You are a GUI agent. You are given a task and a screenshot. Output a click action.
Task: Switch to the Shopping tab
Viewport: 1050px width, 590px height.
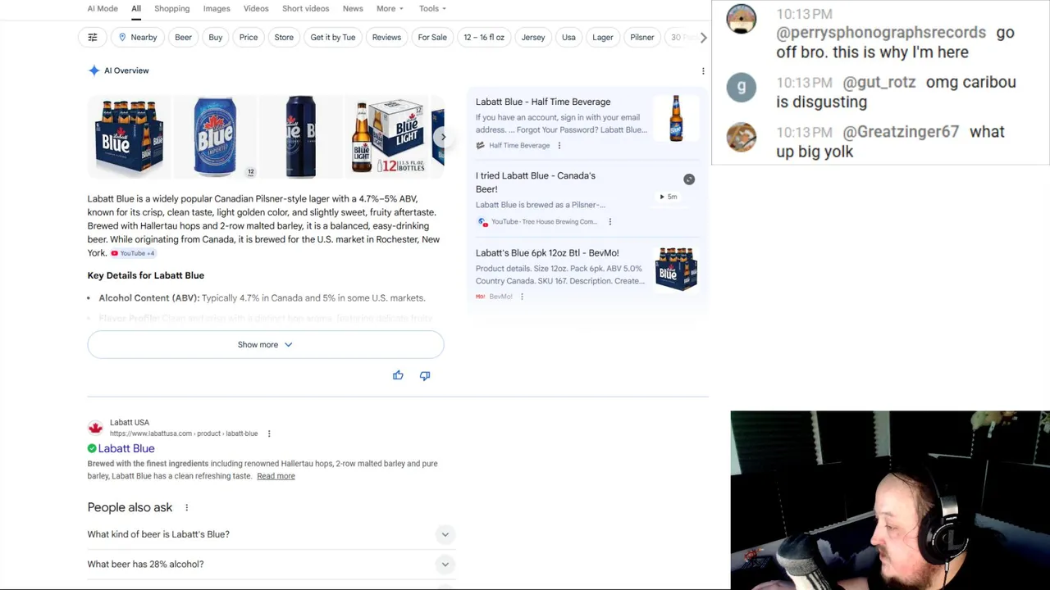coord(172,8)
